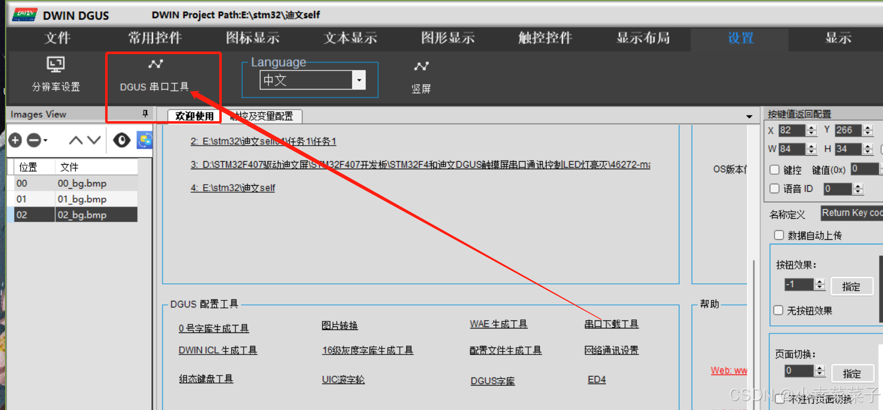Add an image with the plus icon
This screenshot has height=410, width=883.
(x=16, y=140)
